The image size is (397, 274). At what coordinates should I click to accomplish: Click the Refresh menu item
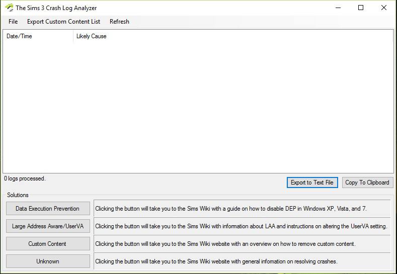click(x=119, y=22)
